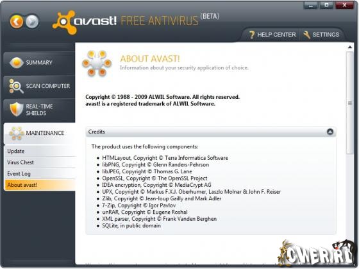Open the Summary section

tap(39, 63)
